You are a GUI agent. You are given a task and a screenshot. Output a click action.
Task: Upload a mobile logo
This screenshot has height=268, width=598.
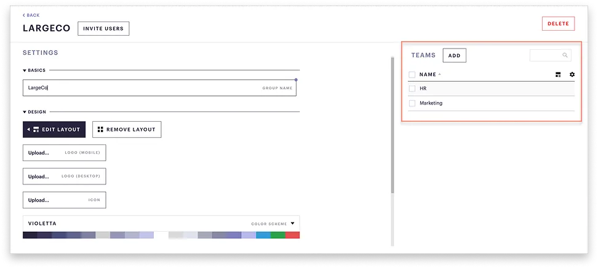(x=65, y=153)
